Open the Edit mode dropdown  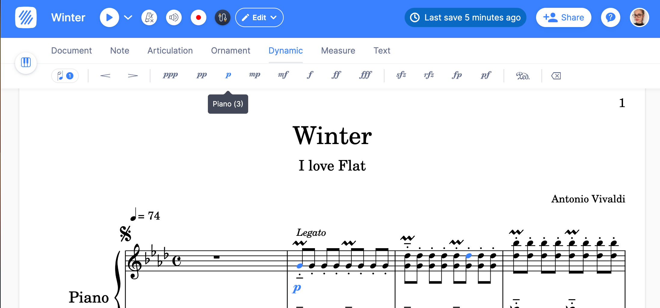259,17
